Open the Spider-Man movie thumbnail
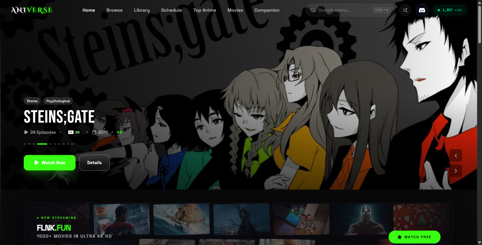This screenshot has width=482, height=245. pyautogui.click(x=121, y=219)
